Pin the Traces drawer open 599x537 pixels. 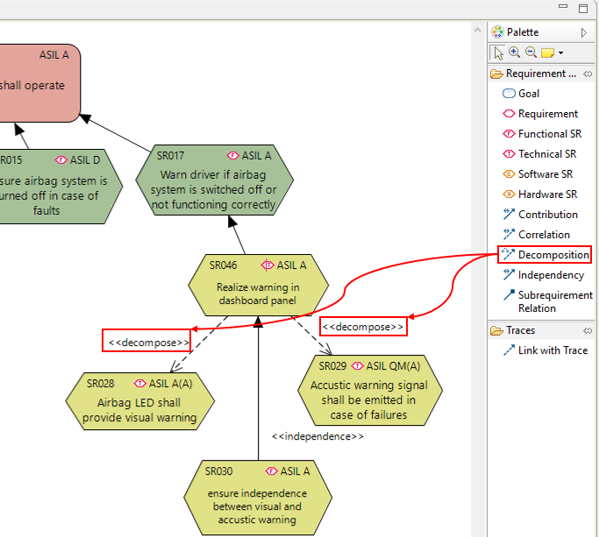588,330
